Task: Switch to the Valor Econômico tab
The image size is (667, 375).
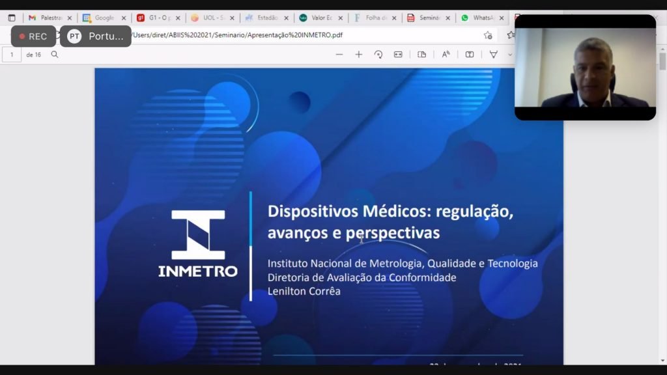Action: point(318,18)
